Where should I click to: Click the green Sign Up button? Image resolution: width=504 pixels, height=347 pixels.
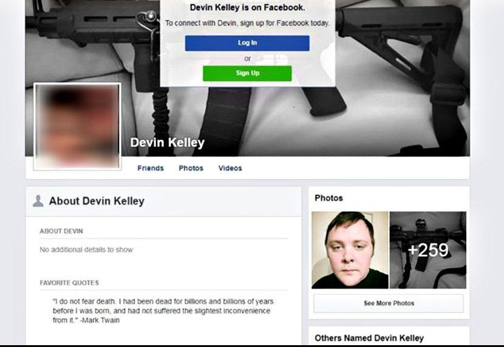coord(247,73)
